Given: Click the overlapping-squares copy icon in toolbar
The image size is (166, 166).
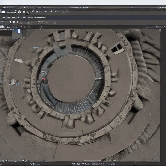Looking at the screenshot, I should click(19, 12).
